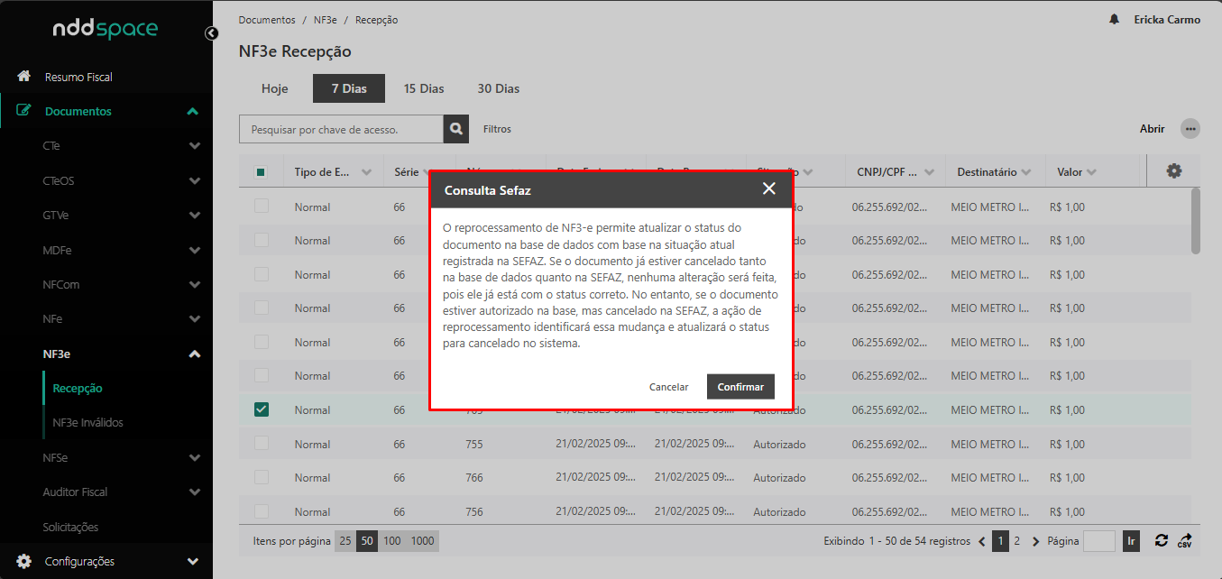Expand the CTe sidebar menu
This screenshot has width=1222, height=579.
point(194,145)
